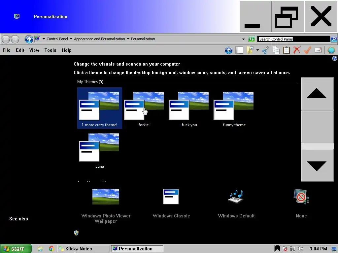Expand the arrow before Personalization breadcrumb
Viewport: 338px width, 253px height.
point(128,39)
